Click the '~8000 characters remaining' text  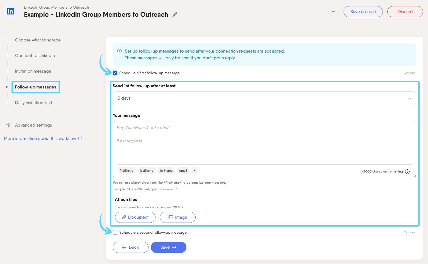coord(382,171)
